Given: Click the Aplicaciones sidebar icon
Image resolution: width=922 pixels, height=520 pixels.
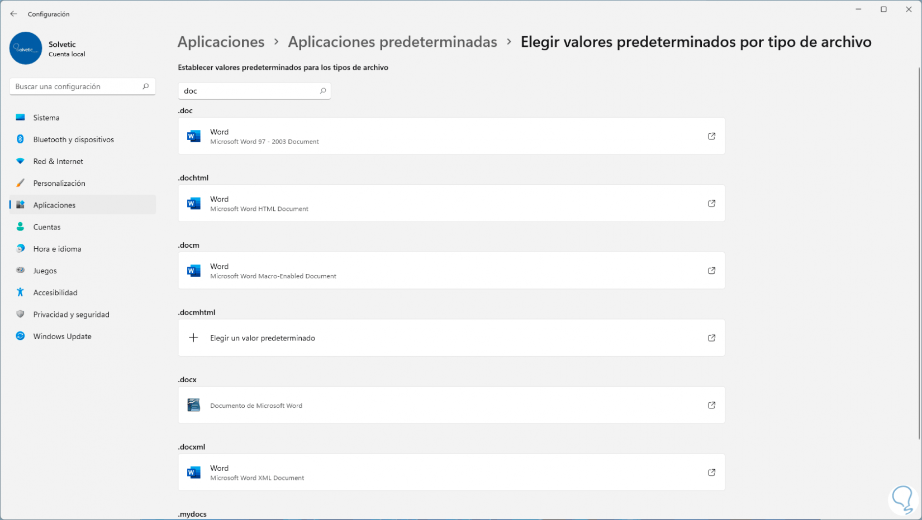Looking at the screenshot, I should tap(20, 205).
